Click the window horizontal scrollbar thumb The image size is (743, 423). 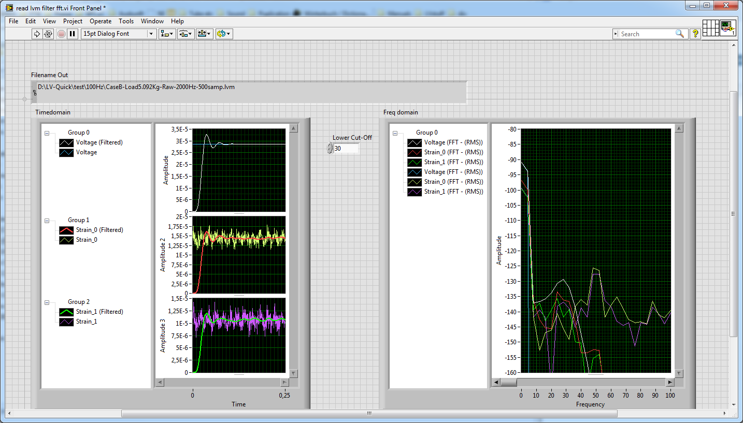(369, 413)
